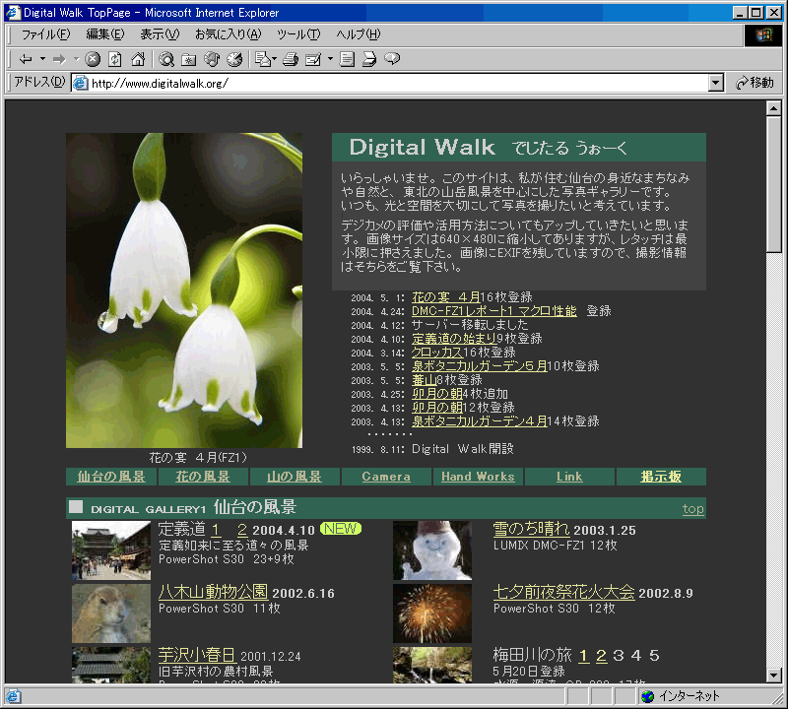This screenshot has width=788, height=709.
Task: Click the Edit page toolbar icon
Action: coord(313,59)
